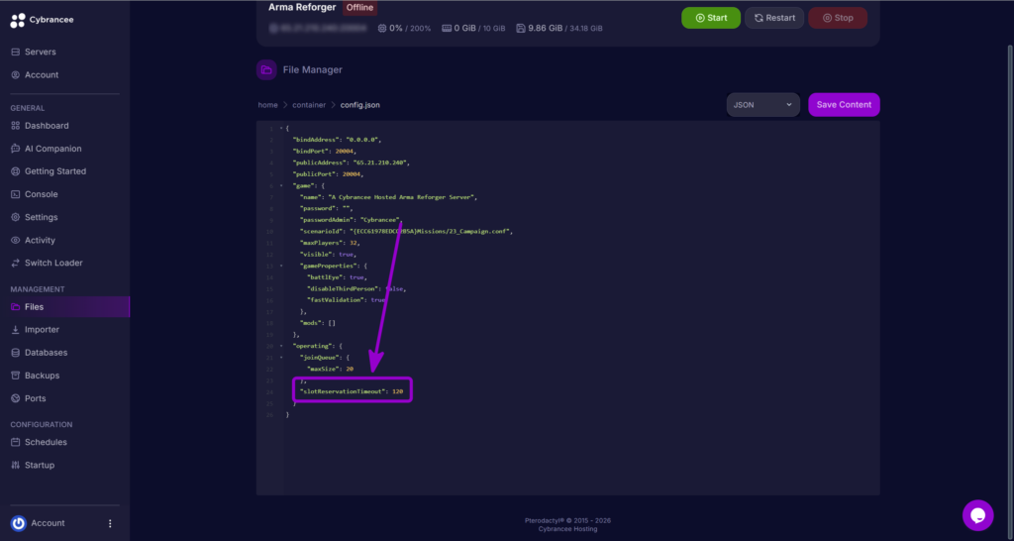
Task: Open the Settings gear icon
Action: (16, 217)
